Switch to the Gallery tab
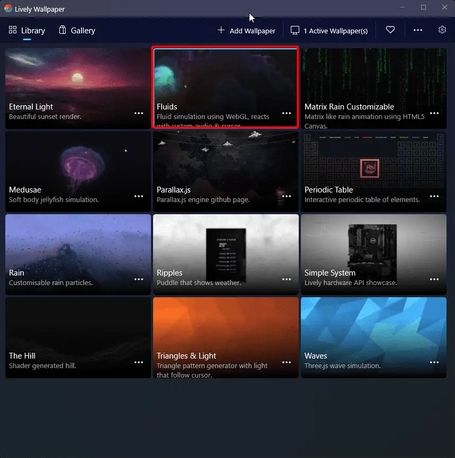 pos(77,30)
